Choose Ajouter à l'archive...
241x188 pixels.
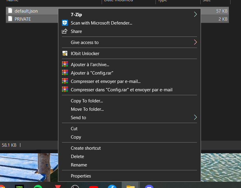[x=129, y=64]
